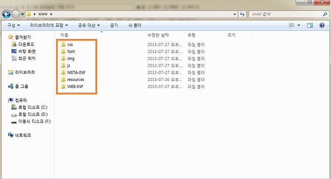Open recent pages dropdown next to Forward
Image resolution: width=331 pixels, height=179 pixels.
pyautogui.click(x=23, y=14)
